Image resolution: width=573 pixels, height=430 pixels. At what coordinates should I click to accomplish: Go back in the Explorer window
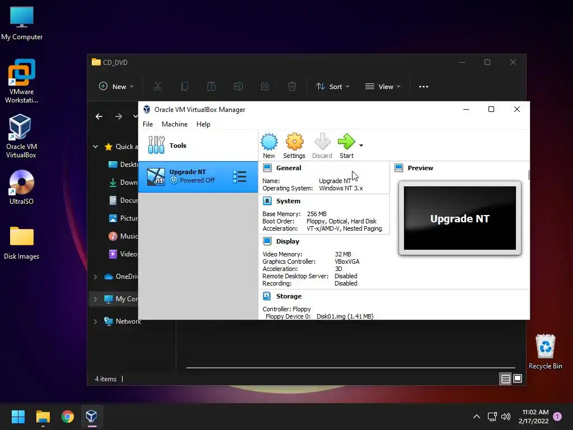pos(99,116)
